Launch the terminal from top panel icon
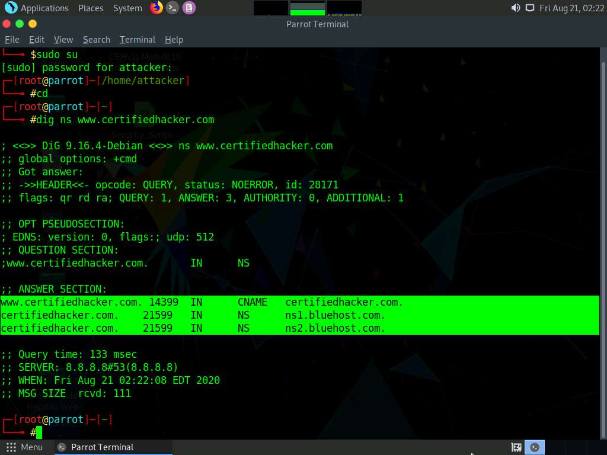607x455 pixels. 172,8
